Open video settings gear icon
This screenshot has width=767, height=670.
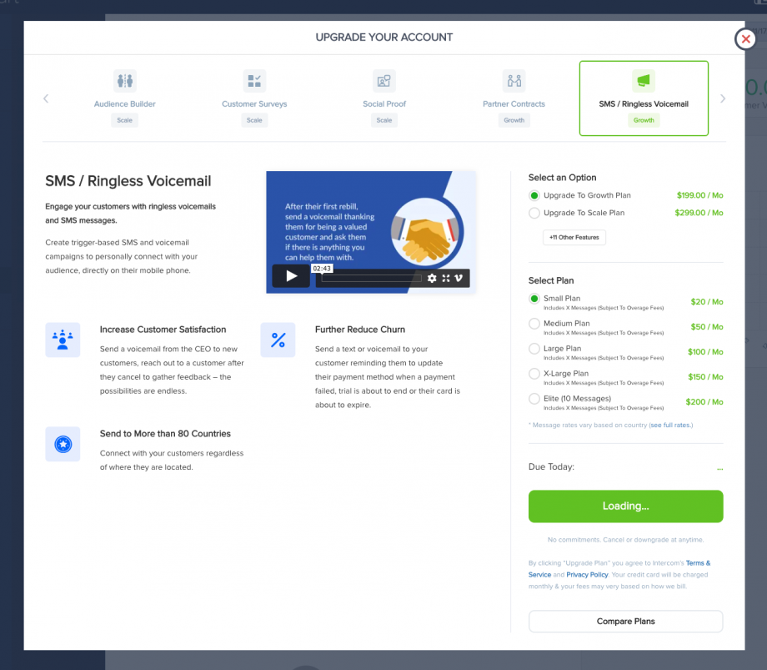tap(432, 278)
